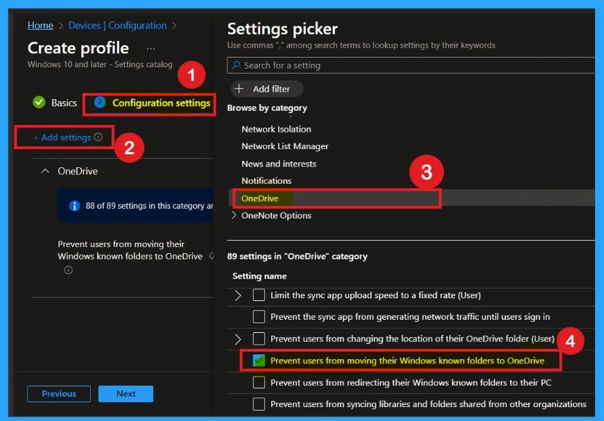604x421 pixels.
Task: Check Prevent users from redirecting known folders to their PC
Action: coord(259,382)
